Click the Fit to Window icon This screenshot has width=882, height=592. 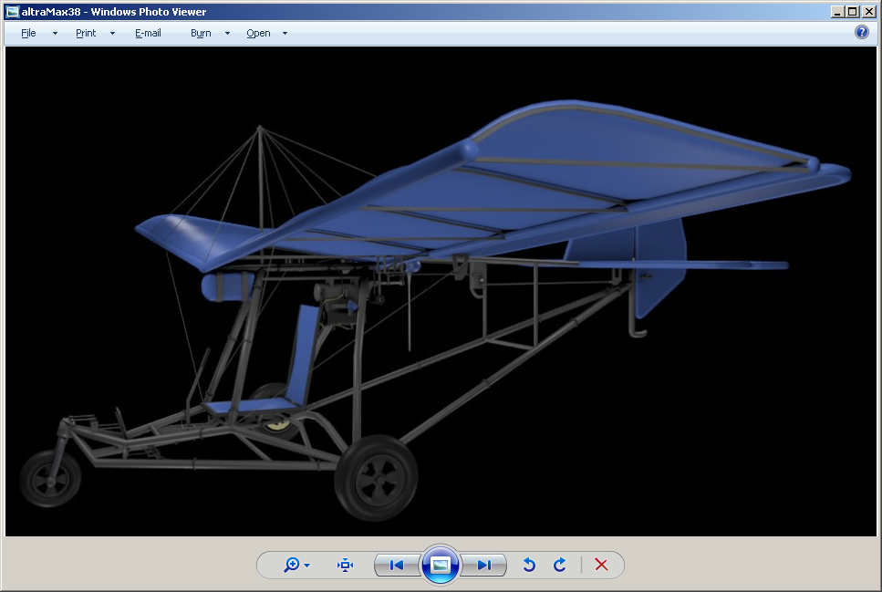click(345, 565)
